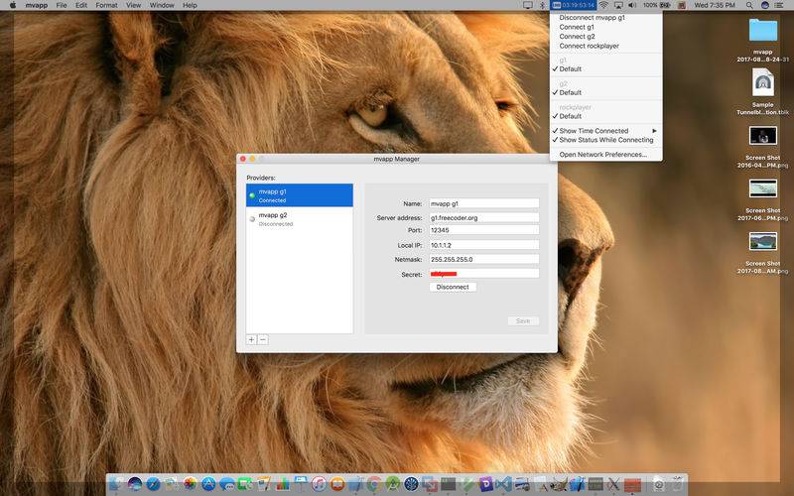This screenshot has height=496, width=794.
Task: Click the Save button
Action: click(x=523, y=320)
